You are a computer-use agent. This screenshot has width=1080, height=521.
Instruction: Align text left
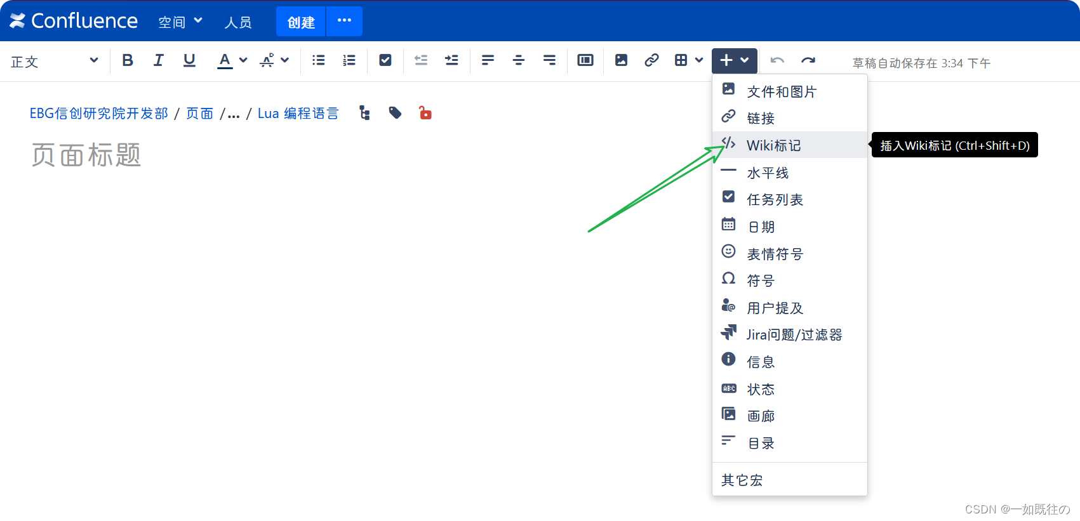click(x=488, y=60)
